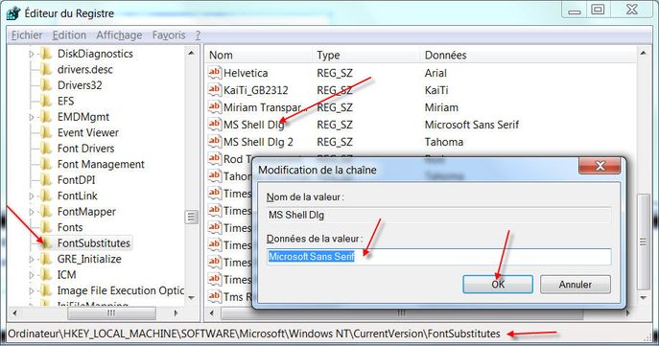Select the GRE_Initialize folder icon
The width and height of the screenshot is (659, 346).
point(46,259)
